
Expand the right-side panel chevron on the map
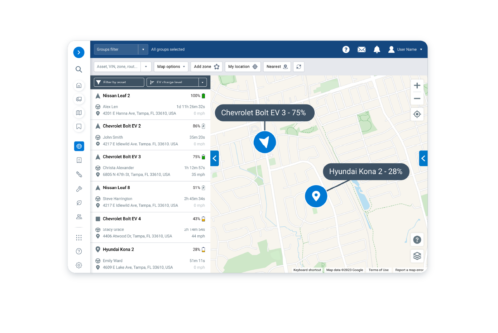coord(423,158)
